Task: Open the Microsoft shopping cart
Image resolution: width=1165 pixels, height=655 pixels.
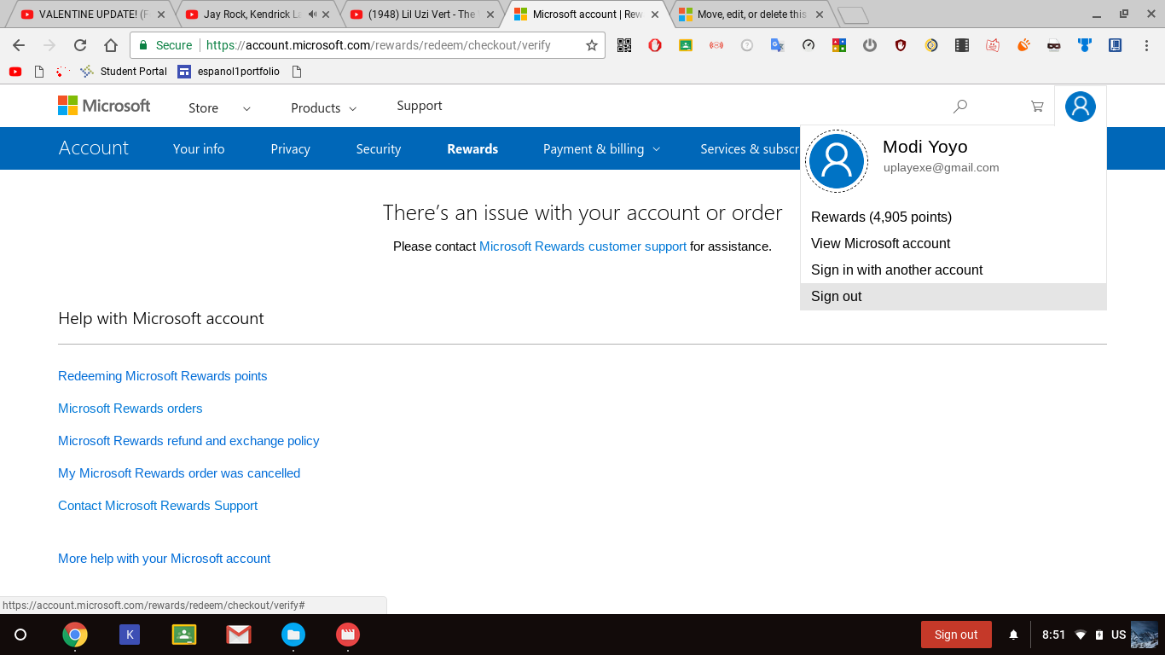Action: [x=1037, y=107]
